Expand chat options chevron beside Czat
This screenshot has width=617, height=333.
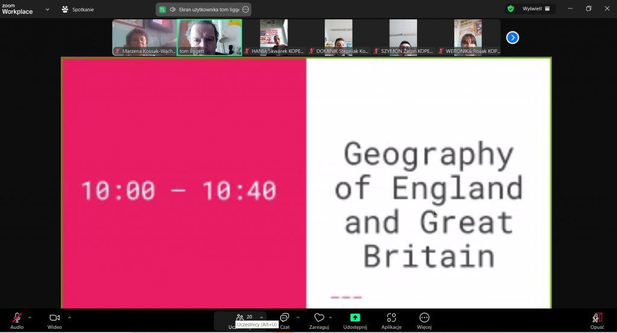[x=298, y=317]
